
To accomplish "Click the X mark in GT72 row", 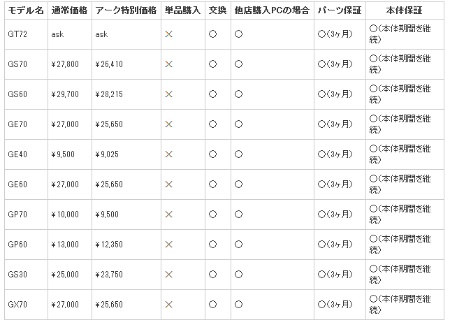I will 168,34.
